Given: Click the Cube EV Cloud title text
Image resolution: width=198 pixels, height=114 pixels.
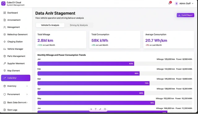Looking at the screenshot, I should pos(14,2).
